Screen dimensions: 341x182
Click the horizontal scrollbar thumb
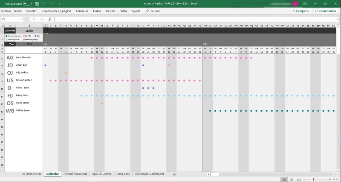coord(215,174)
